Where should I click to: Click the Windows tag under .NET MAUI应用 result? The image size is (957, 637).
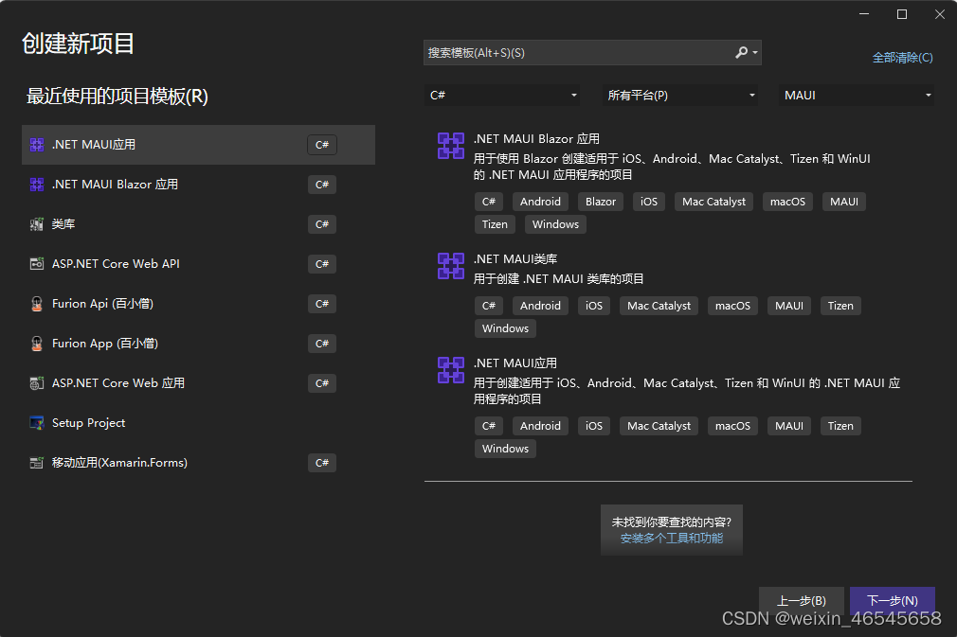(505, 449)
